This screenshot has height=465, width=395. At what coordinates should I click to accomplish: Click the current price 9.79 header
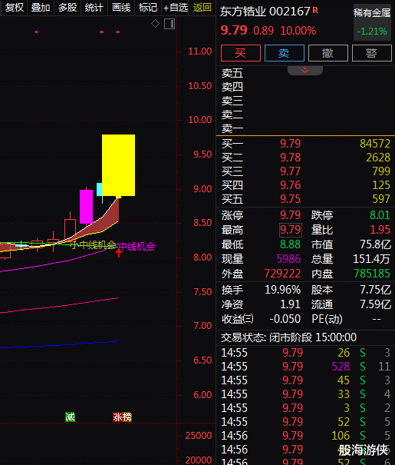(234, 30)
